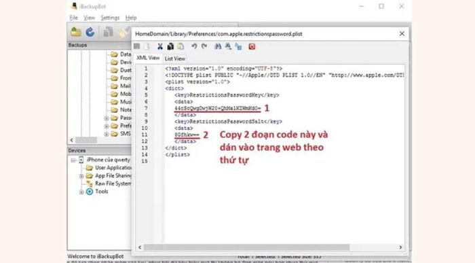Image resolution: width=475 pixels, height=263 pixels.
Task: Click the scissors cut icon
Action: click(160, 46)
